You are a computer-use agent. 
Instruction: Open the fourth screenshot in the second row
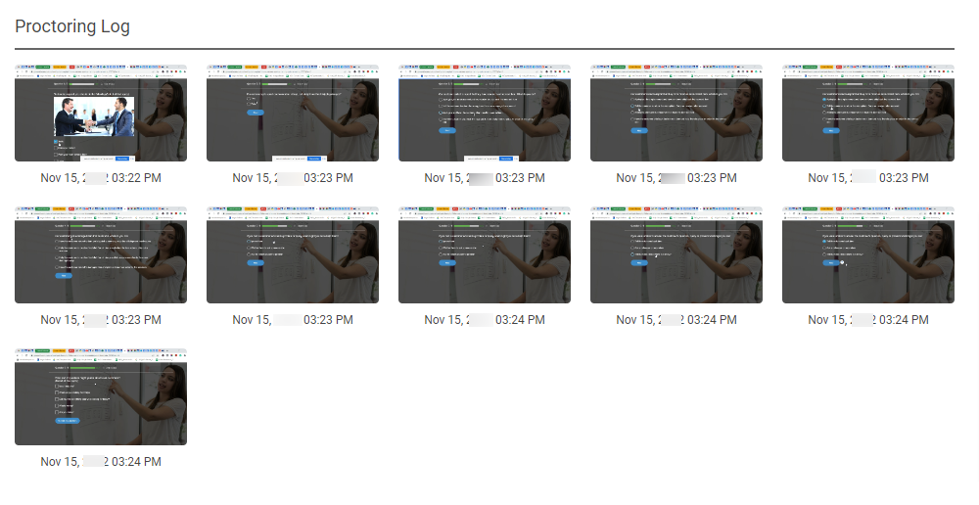point(676,254)
